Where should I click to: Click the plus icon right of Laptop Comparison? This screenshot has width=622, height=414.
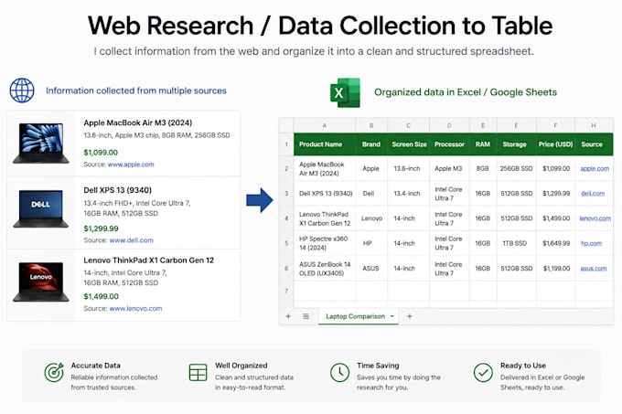[410, 316]
